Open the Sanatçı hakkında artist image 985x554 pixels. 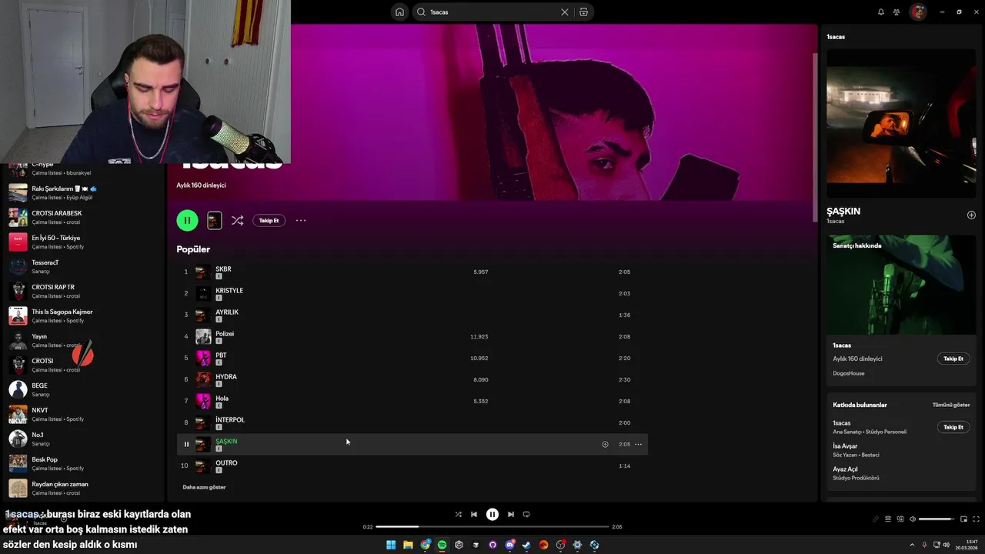901,285
